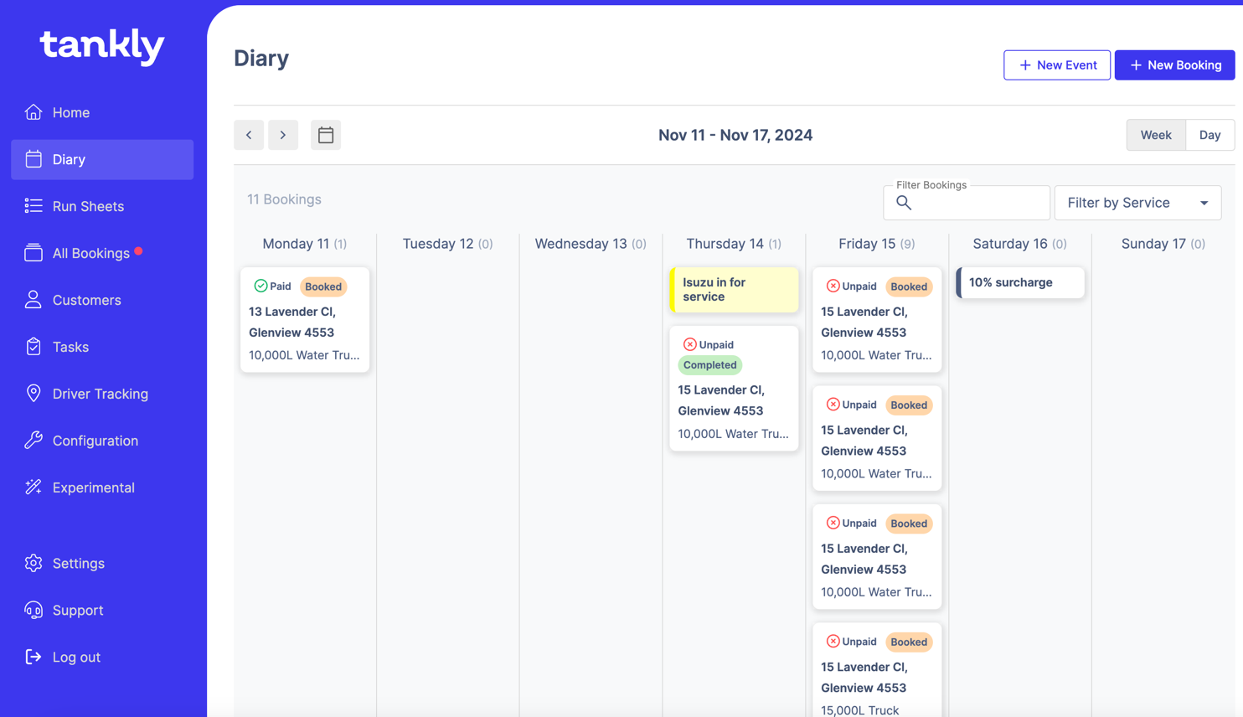Click the Driver Tracking pin icon
This screenshot has height=717, width=1243.
[34, 394]
